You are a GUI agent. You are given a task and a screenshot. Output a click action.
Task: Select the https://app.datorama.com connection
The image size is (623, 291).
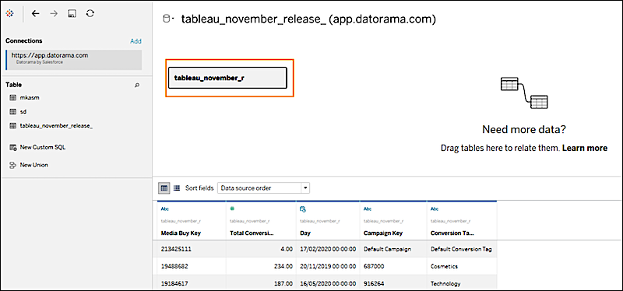[x=73, y=60]
